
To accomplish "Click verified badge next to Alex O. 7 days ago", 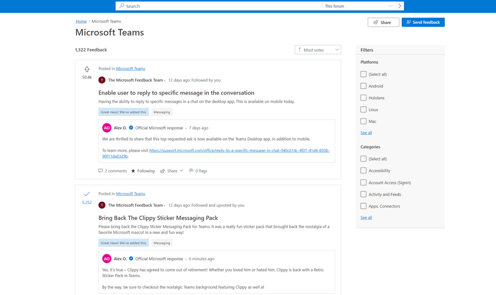I will [131, 128].
